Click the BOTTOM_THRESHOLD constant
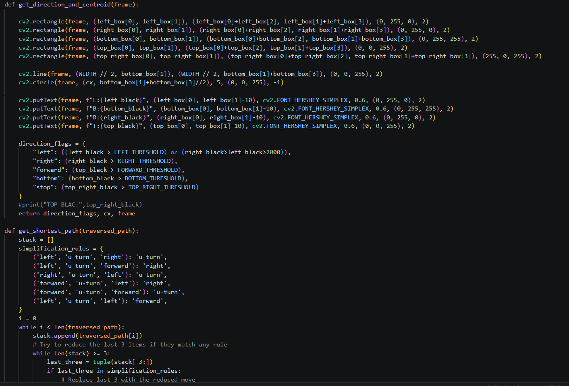This screenshot has width=569, height=386. (x=153, y=178)
